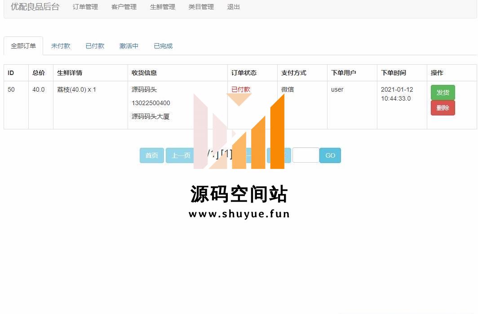The height and width of the screenshot is (314, 478).
Task: Click the red 已付款 status in the order row
Action: pyautogui.click(x=241, y=90)
